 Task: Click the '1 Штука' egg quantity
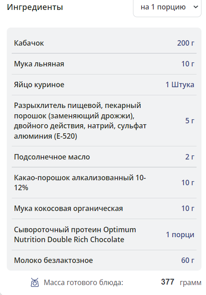coord(180,84)
